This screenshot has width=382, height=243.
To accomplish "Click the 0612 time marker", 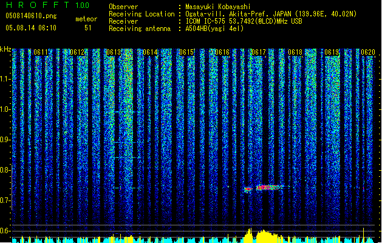I will coord(77,52).
